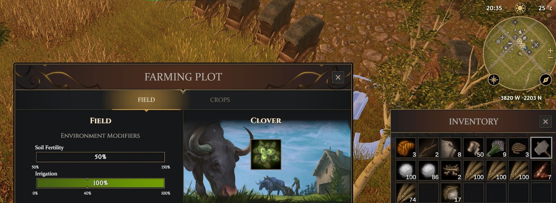The height and width of the screenshot is (203, 556).
Task: Pick the beans item showing 7
Action: click(x=541, y=170)
